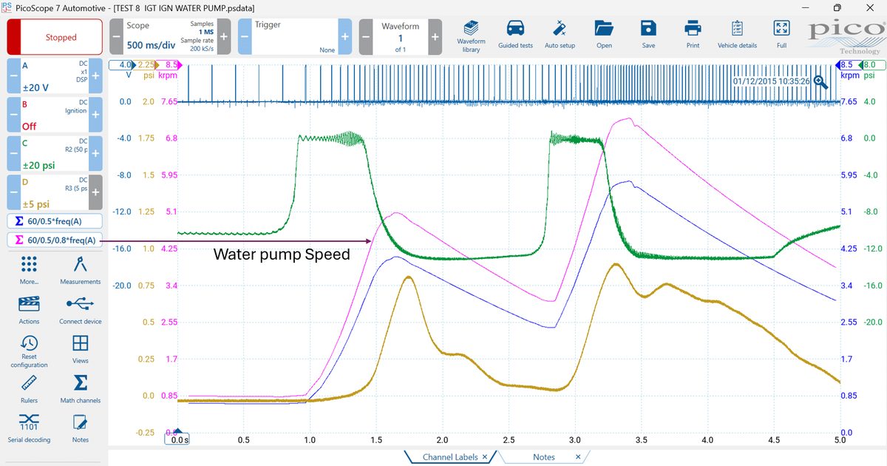Open Channel C ±20 psi settings
The height and width of the screenshot is (466, 887).
pyautogui.click(x=55, y=152)
